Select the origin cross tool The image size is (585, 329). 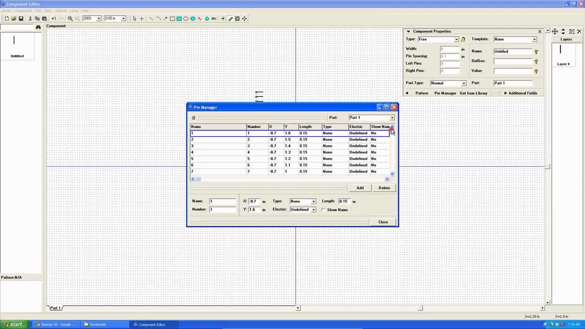[x=142, y=18]
